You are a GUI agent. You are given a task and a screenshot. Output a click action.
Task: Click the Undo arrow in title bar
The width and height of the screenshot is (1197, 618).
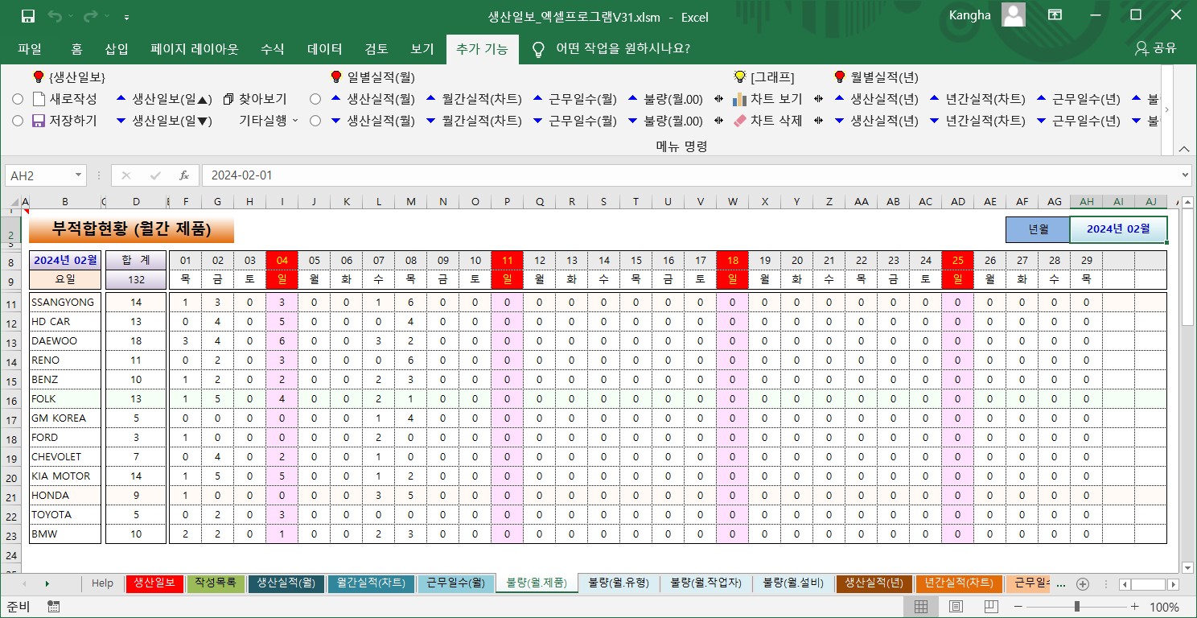55,15
